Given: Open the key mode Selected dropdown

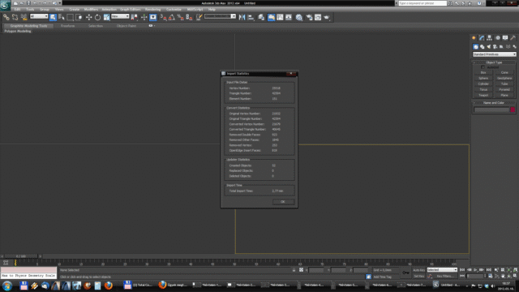Looking at the screenshot, I should point(442,270).
